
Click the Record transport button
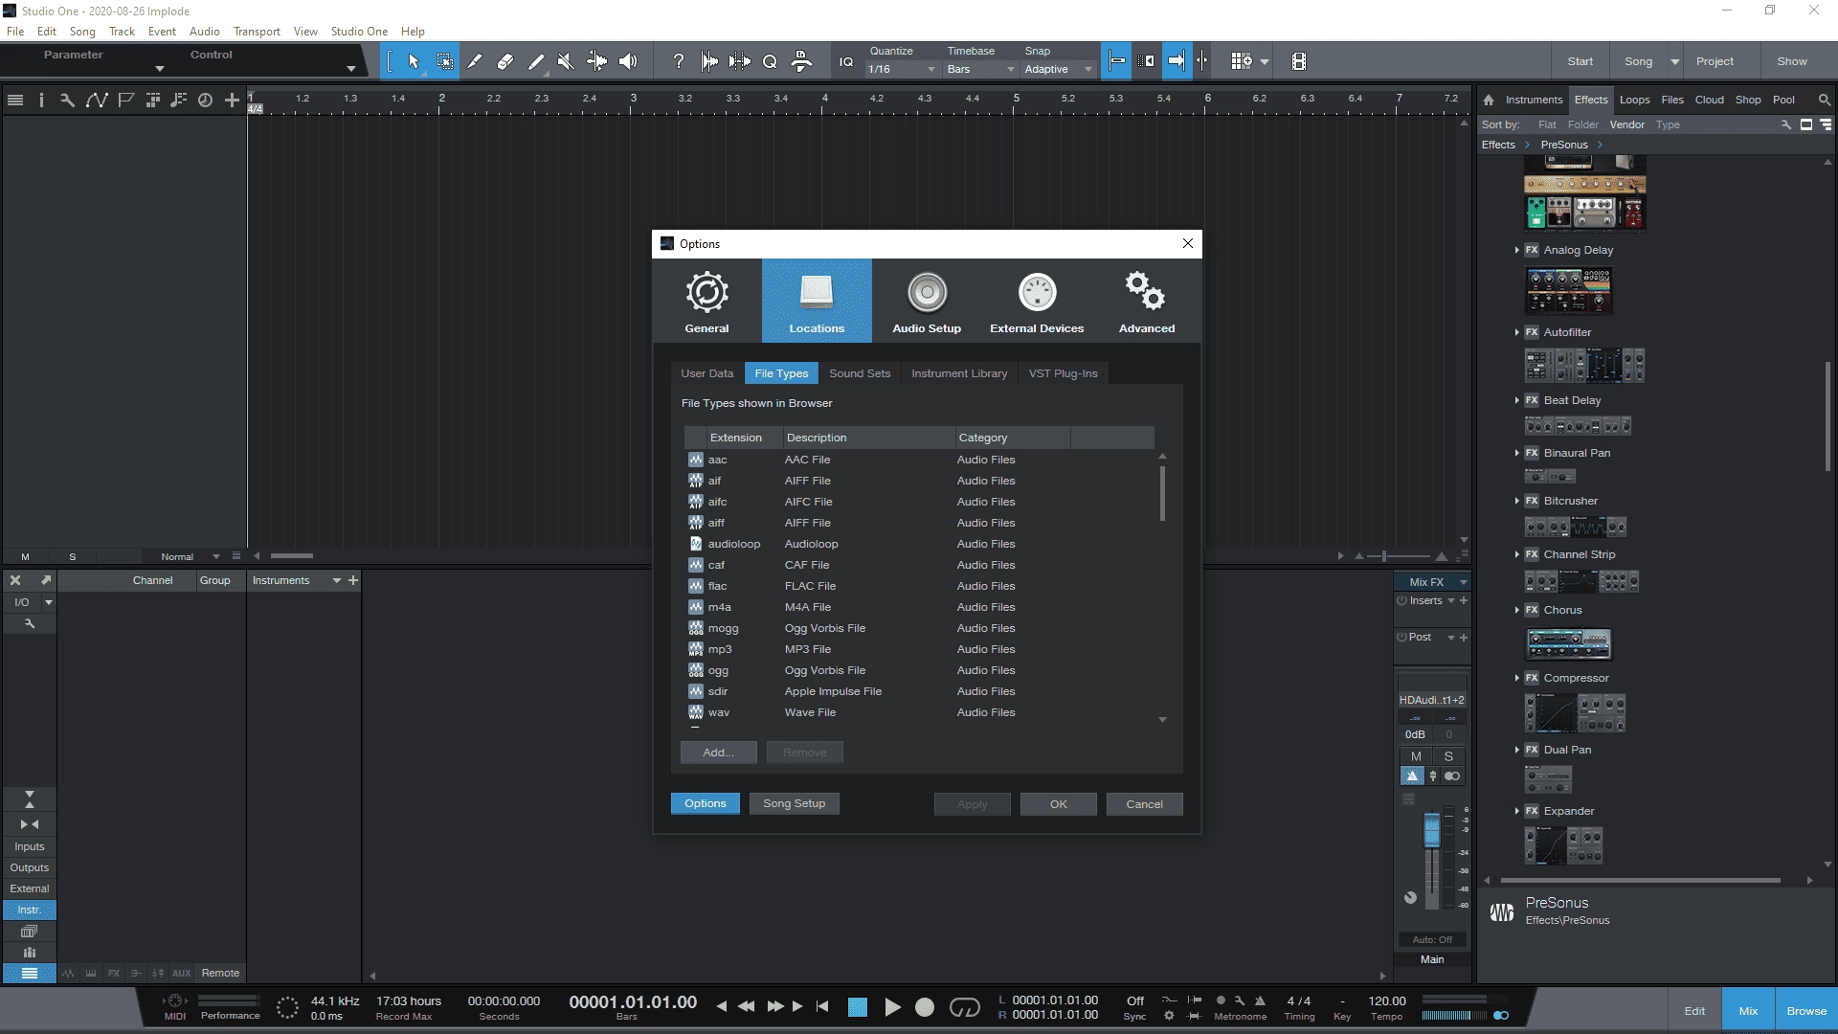(925, 1007)
